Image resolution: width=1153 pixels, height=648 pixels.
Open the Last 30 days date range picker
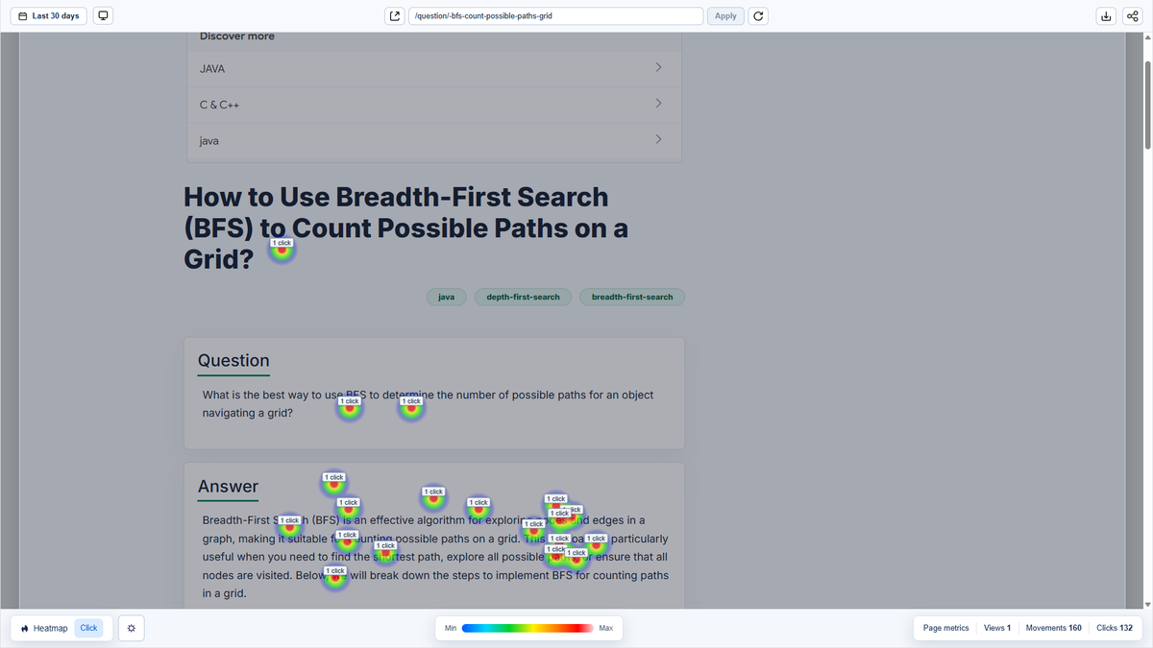[51, 15]
